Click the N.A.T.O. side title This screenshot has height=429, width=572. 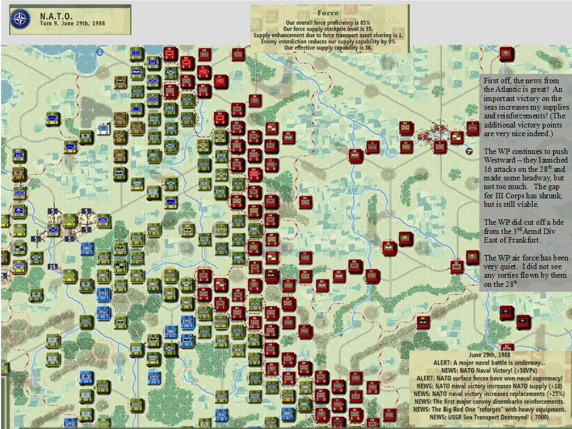tap(56, 16)
